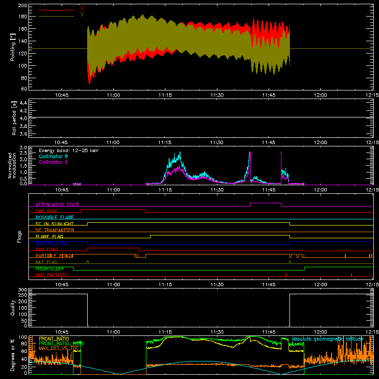Select the orange PARTICLE_FLAG label
The width and height of the screenshot is (379, 379).
(54, 256)
